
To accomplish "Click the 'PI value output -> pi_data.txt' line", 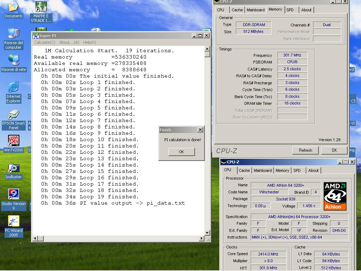I will (113, 203).
